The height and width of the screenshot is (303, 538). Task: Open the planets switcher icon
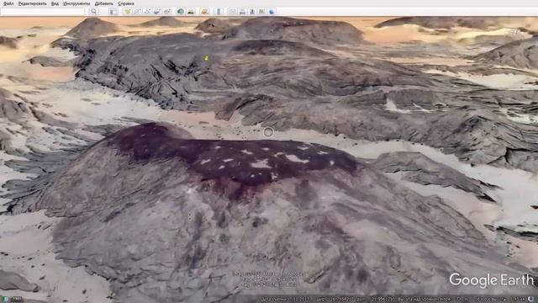point(204,11)
